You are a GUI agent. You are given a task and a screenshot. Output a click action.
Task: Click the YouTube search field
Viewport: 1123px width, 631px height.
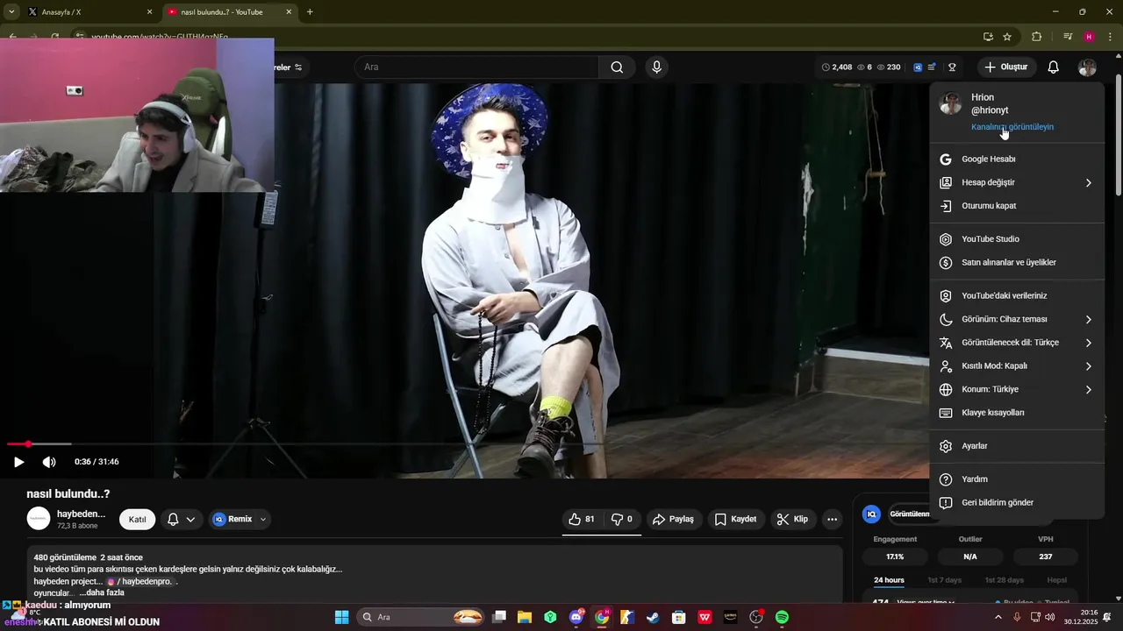(x=476, y=67)
